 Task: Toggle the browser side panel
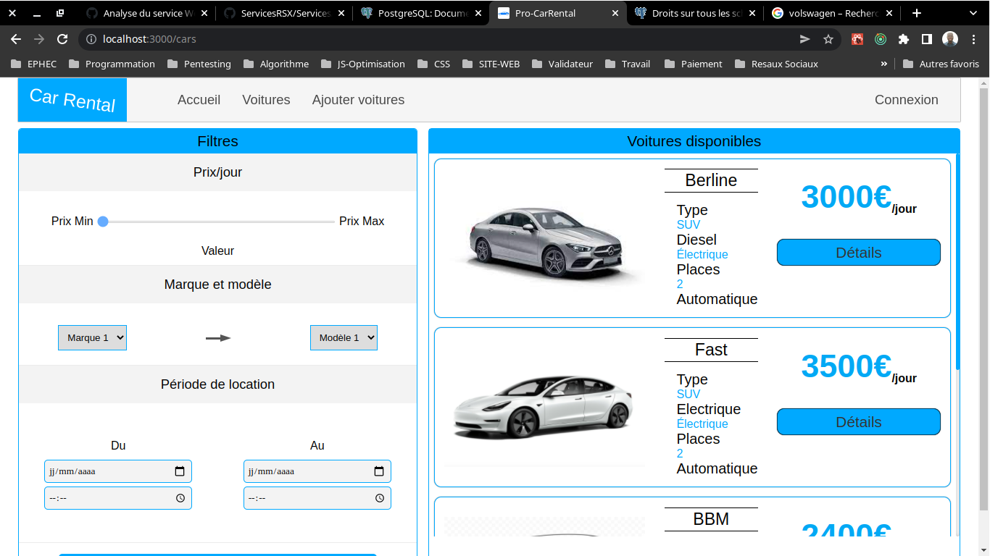[927, 39]
